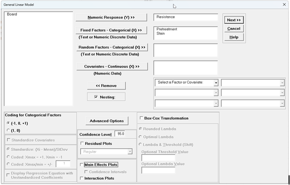Close the General Linear Model window
This screenshot has height=185, width=290.
[283, 4]
